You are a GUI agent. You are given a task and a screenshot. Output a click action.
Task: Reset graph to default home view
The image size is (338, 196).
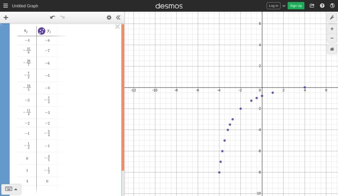332,49
